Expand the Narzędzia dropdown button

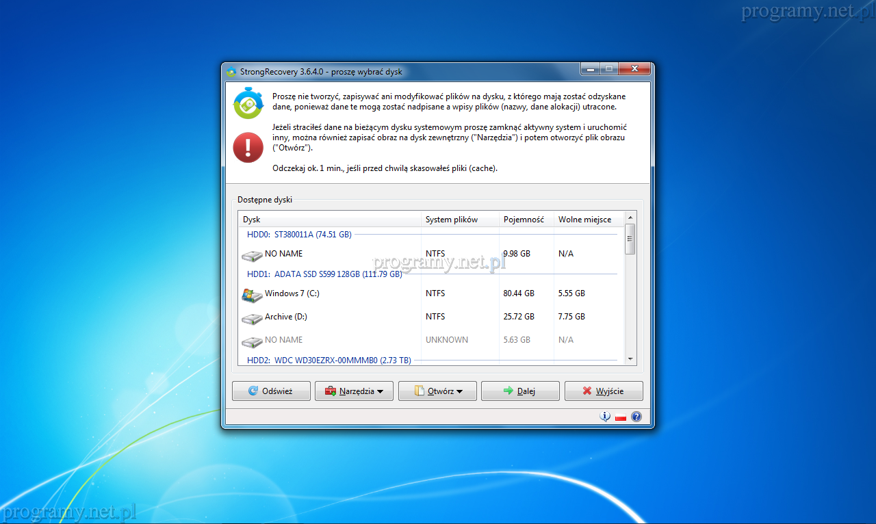[x=354, y=391]
